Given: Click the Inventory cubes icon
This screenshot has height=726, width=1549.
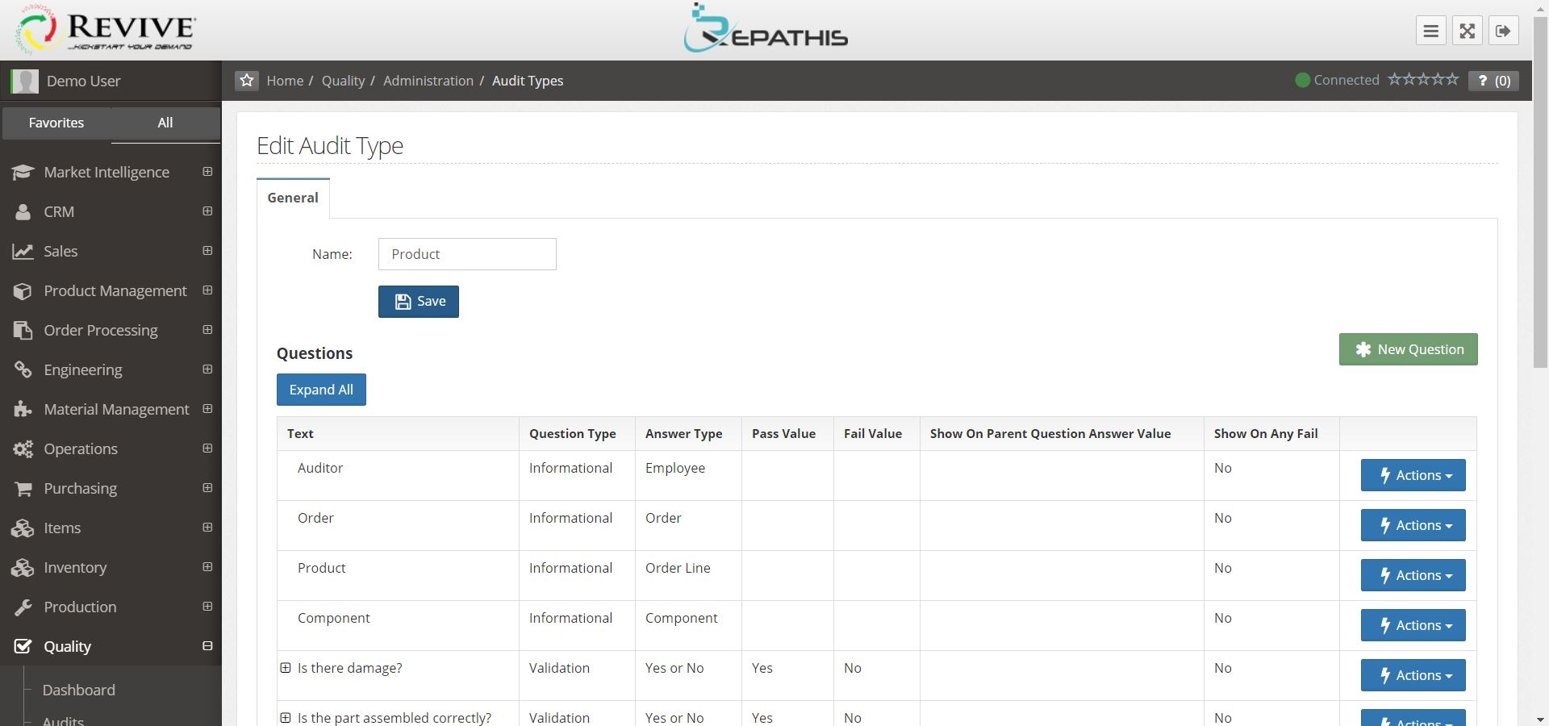Looking at the screenshot, I should [23, 567].
